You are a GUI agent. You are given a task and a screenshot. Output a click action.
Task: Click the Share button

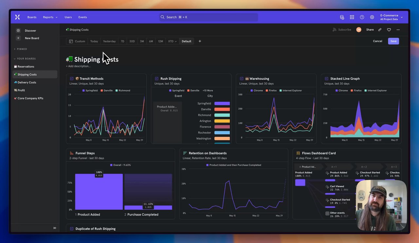point(370,29)
